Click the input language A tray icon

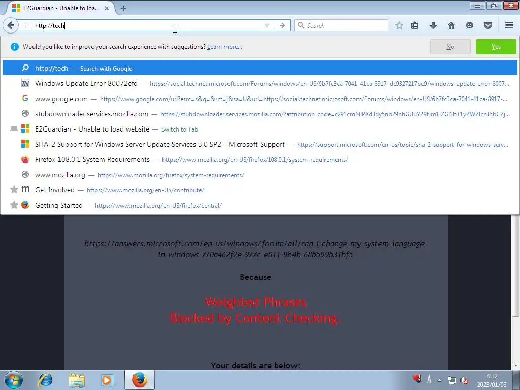[x=429, y=379]
